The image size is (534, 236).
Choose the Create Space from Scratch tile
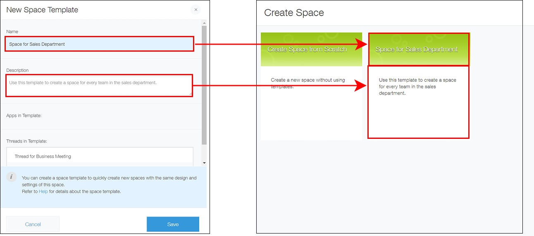311,49
